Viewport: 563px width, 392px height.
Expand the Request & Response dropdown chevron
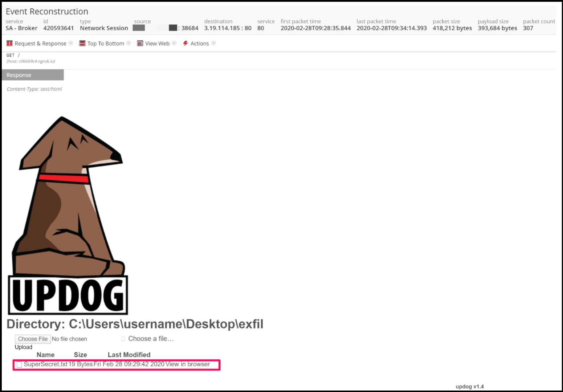click(x=72, y=43)
